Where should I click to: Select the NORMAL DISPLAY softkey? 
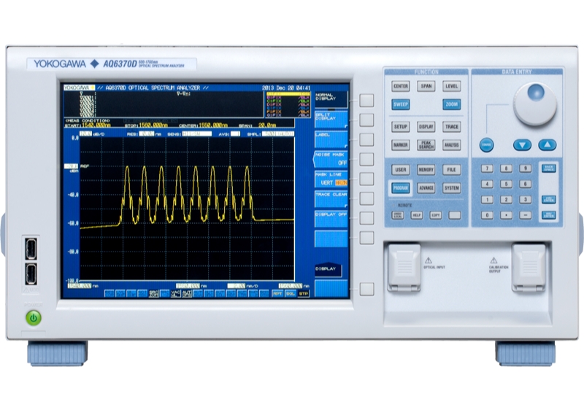click(x=331, y=98)
